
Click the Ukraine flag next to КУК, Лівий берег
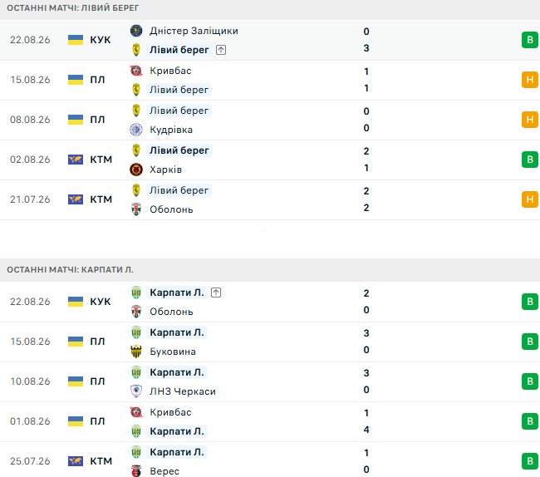coord(76,40)
